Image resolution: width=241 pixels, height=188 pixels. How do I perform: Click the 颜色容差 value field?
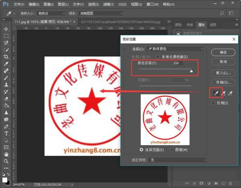[x=177, y=63]
